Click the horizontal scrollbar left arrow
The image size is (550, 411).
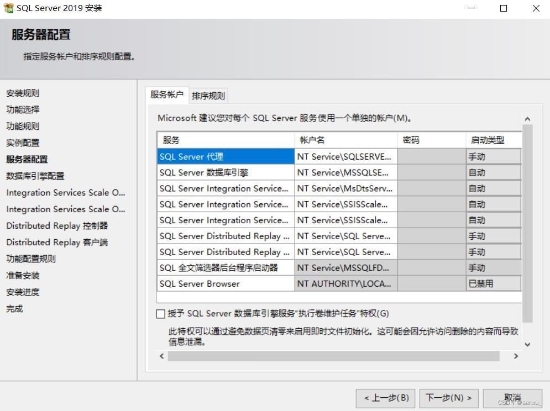(x=162, y=356)
